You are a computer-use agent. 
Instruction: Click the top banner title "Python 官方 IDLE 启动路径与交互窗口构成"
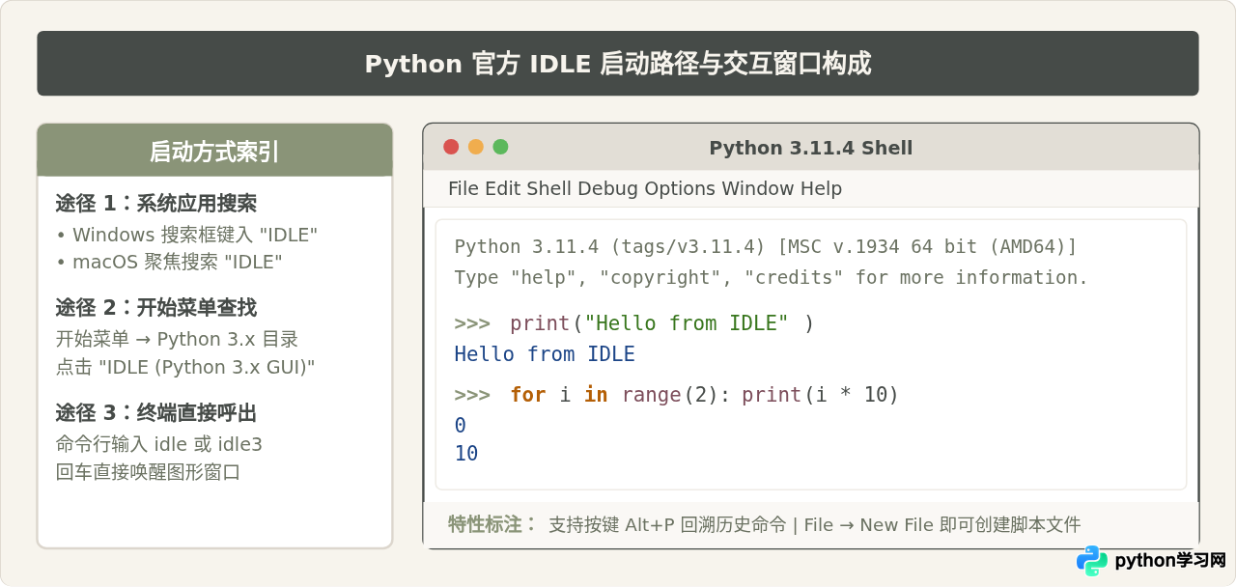coord(618,64)
